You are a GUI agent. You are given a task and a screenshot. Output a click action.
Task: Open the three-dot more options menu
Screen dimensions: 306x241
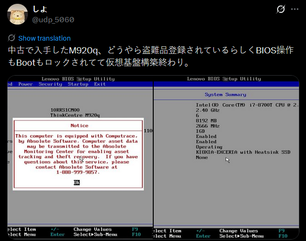297,9
